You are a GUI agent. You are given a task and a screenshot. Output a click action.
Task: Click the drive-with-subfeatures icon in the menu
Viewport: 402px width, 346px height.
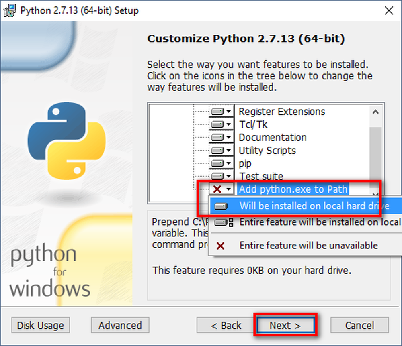pos(224,222)
